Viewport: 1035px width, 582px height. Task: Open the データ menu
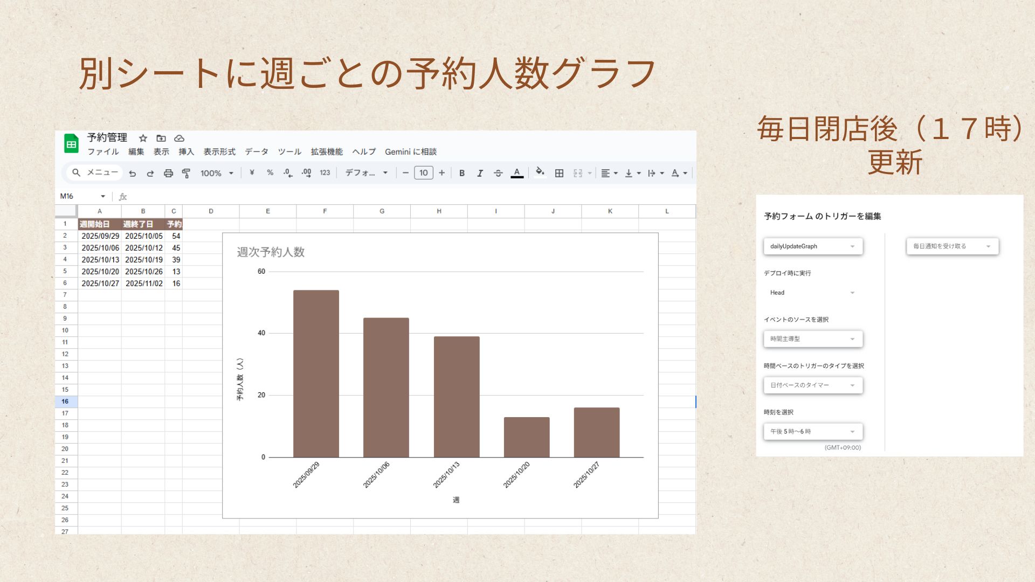pyautogui.click(x=256, y=152)
